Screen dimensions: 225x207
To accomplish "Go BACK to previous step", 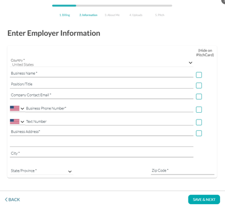I will click(12, 200).
